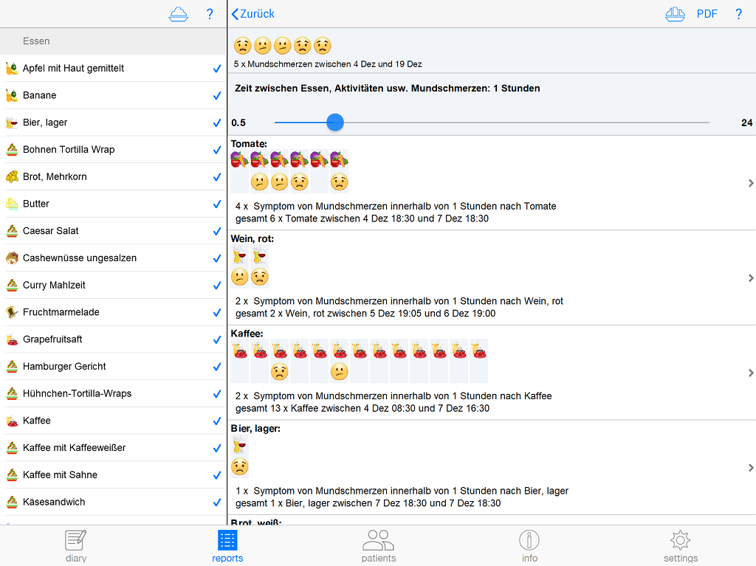Image resolution: width=756 pixels, height=566 pixels.
Task: Click the Hamburger Gericht meal icon
Action: (12, 367)
